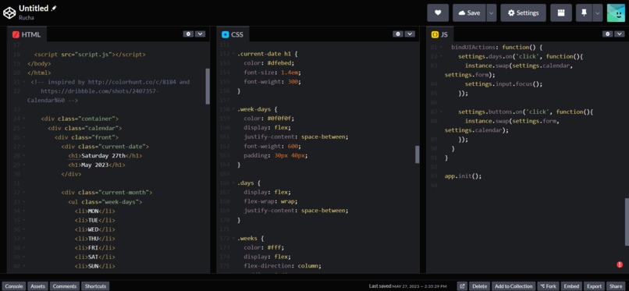Click the "flex-direction: column" CSS line
The width and height of the screenshot is (629, 291).
point(283,266)
